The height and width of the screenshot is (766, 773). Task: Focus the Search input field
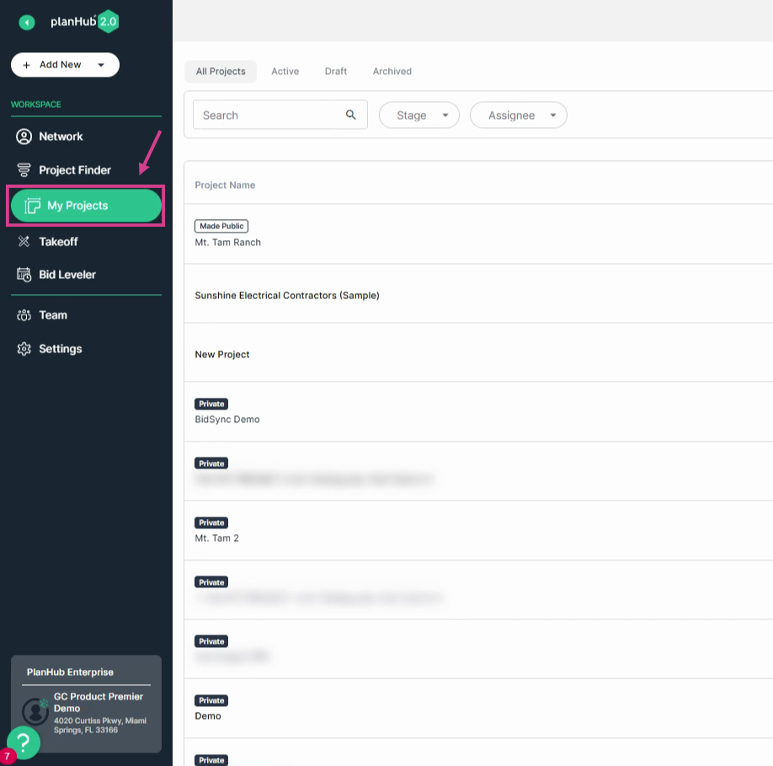[x=280, y=115]
